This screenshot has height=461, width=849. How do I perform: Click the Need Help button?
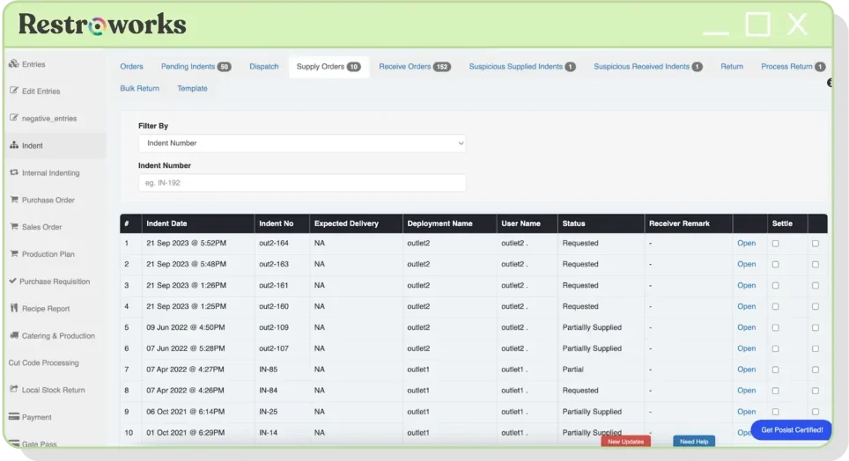coord(694,442)
